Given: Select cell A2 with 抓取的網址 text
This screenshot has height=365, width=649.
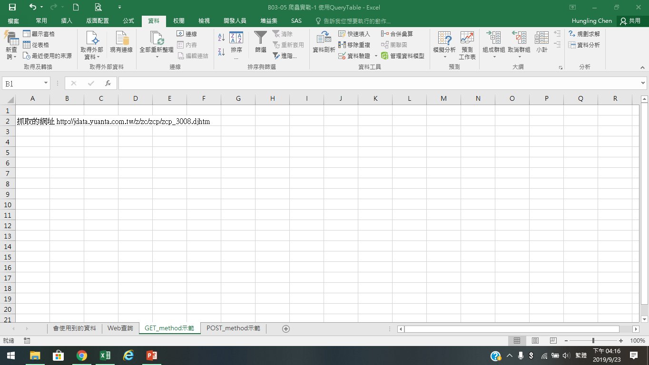Looking at the screenshot, I should click(32, 121).
